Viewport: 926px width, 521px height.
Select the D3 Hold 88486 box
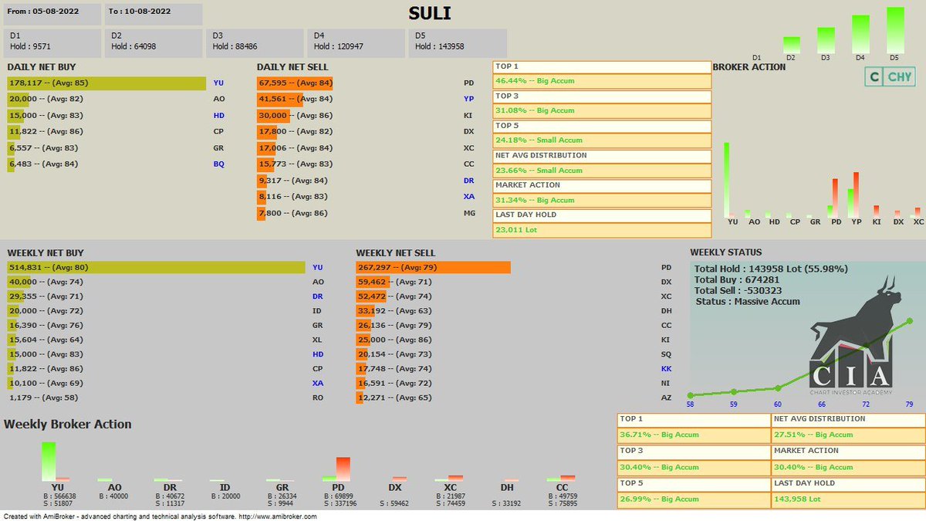pos(255,42)
